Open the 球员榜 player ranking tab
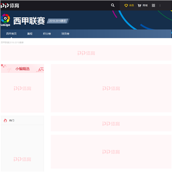 click(x=65, y=34)
